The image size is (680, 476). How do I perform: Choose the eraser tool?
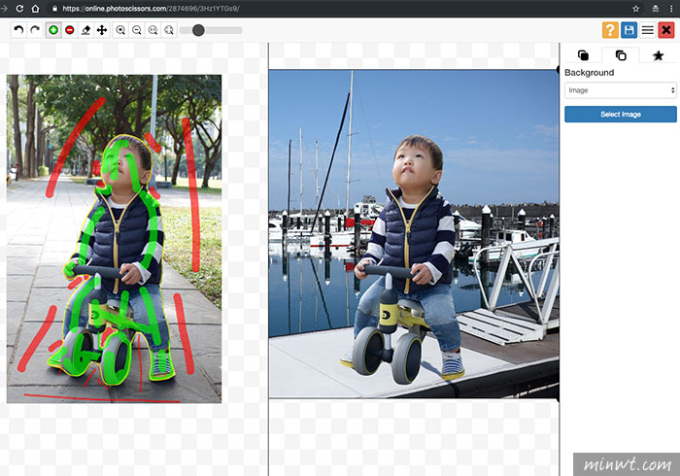(x=85, y=30)
